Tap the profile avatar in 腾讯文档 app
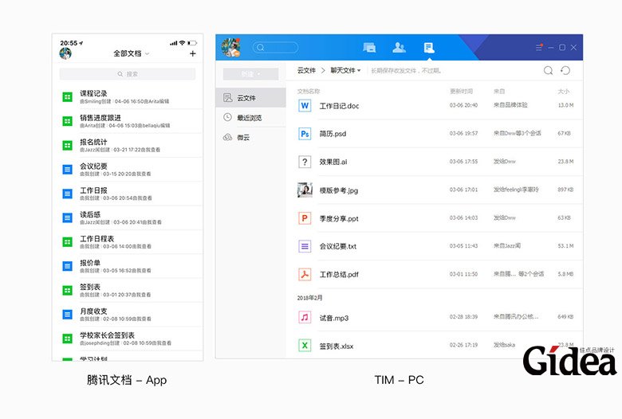 click(65, 53)
